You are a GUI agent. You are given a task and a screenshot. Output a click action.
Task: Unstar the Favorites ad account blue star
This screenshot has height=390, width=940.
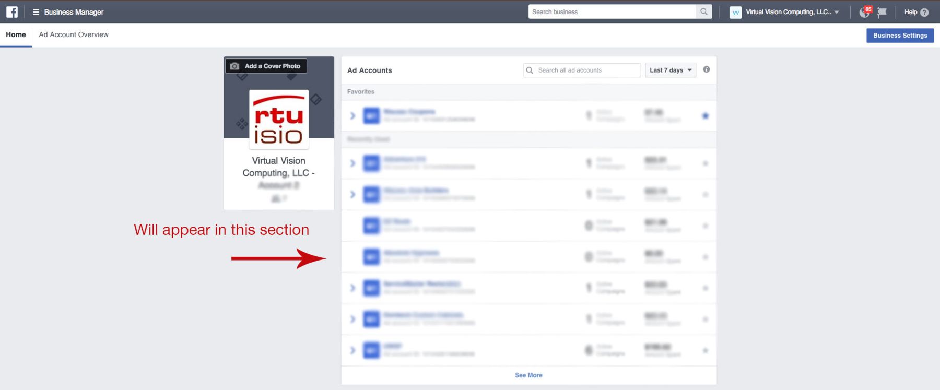point(706,116)
